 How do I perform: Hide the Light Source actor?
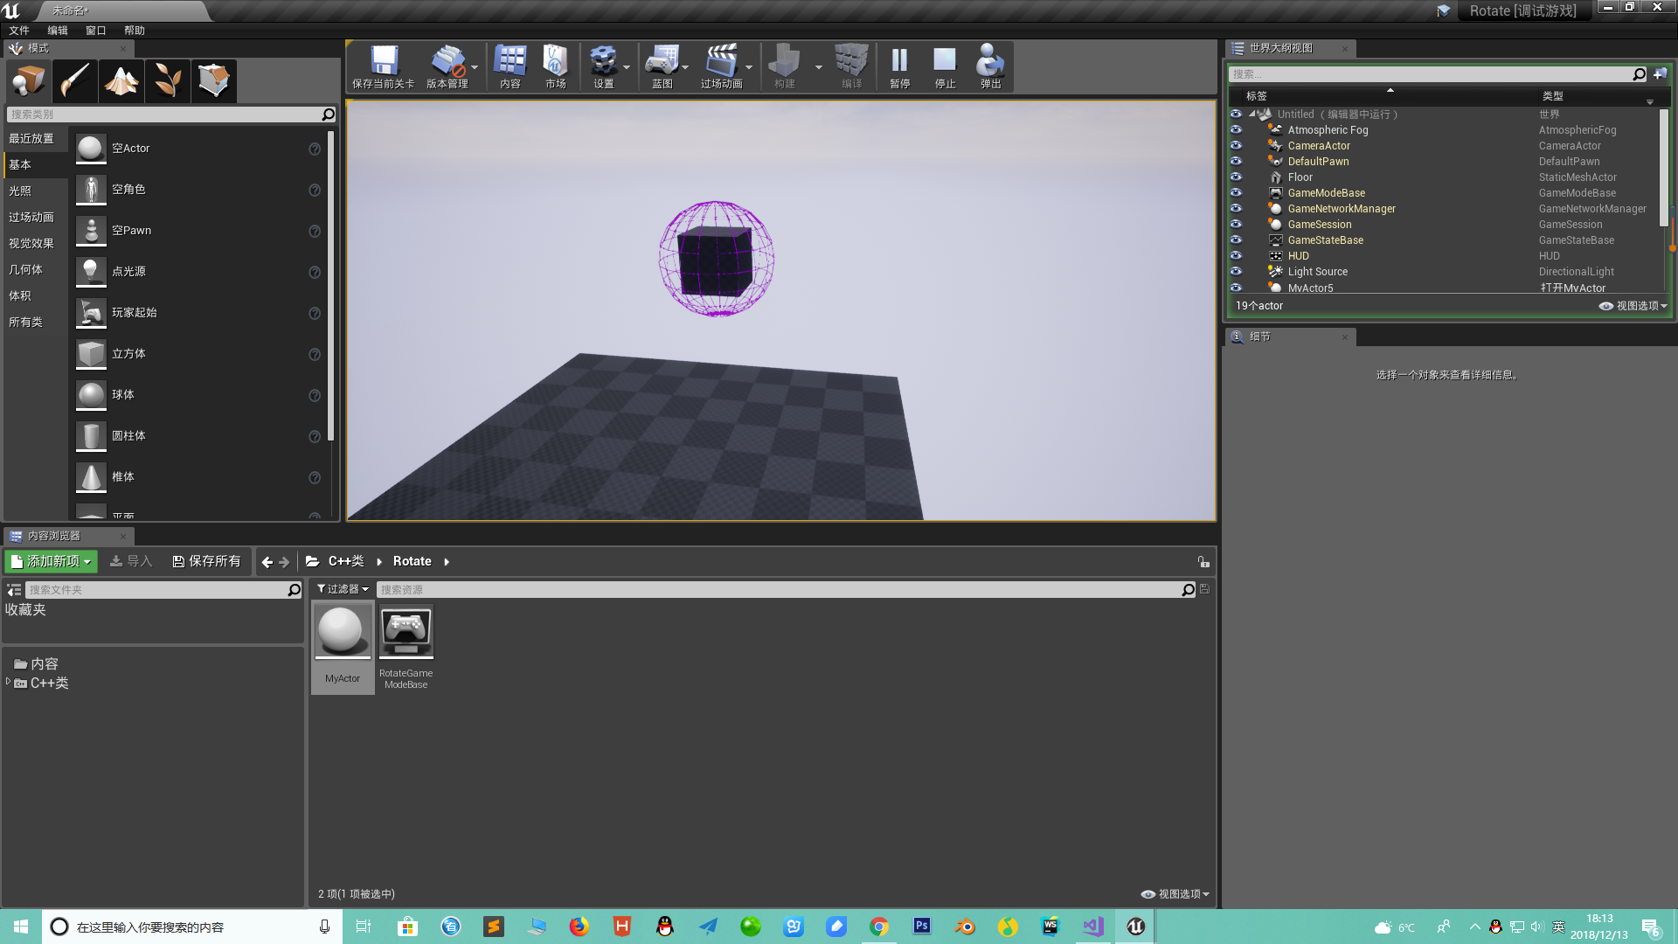(x=1237, y=271)
